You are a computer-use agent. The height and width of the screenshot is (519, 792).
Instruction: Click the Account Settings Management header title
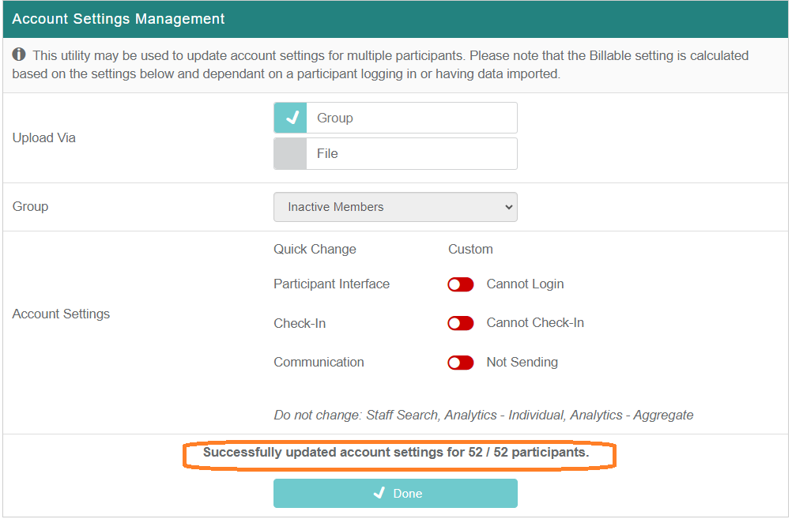[119, 19]
